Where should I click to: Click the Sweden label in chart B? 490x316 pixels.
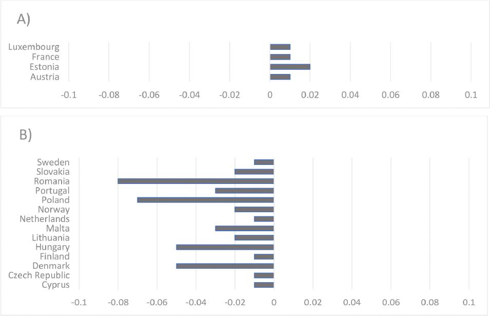pyautogui.click(x=53, y=162)
